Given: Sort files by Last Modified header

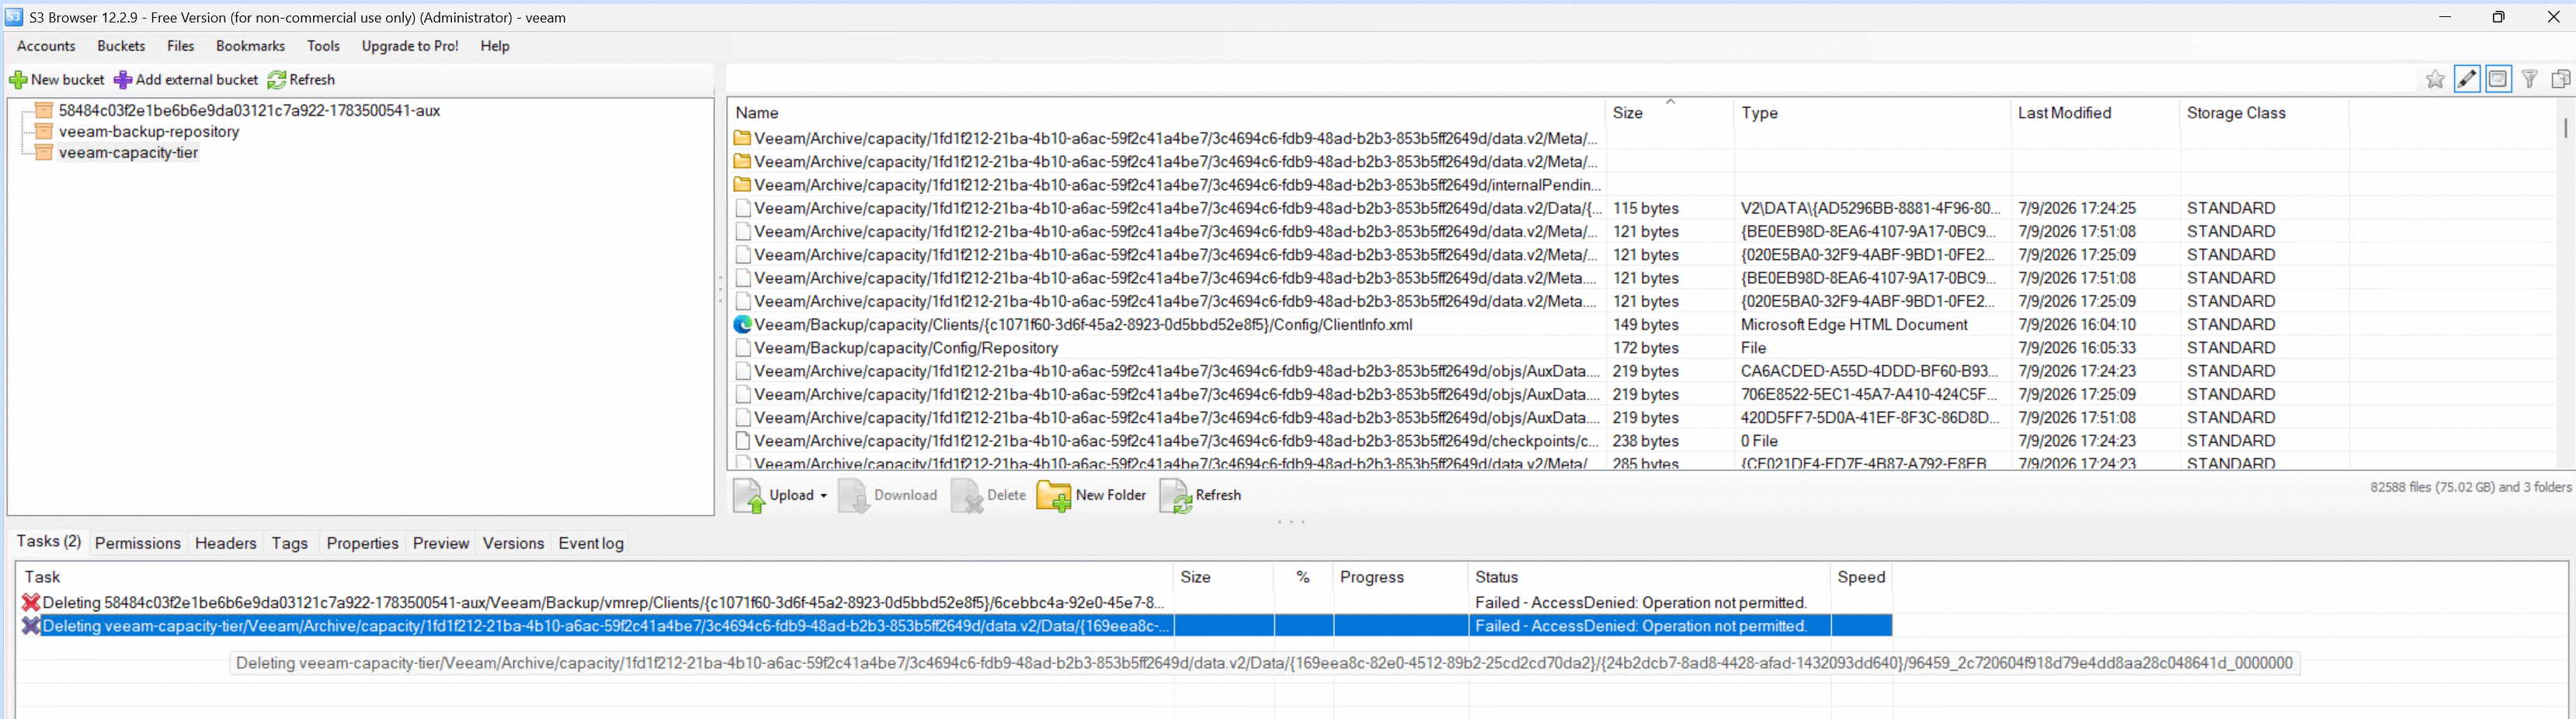Looking at the screenshot, I should coord(2094,112).
